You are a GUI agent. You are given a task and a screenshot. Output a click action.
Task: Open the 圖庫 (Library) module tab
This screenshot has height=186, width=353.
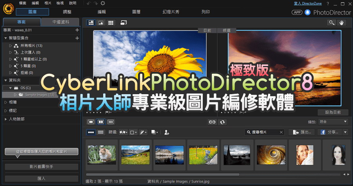coord(33,12)
